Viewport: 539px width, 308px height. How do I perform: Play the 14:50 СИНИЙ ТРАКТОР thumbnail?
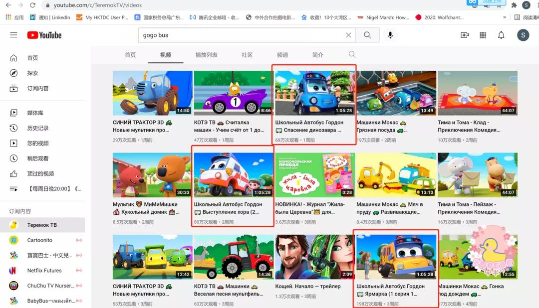[152, 93]
